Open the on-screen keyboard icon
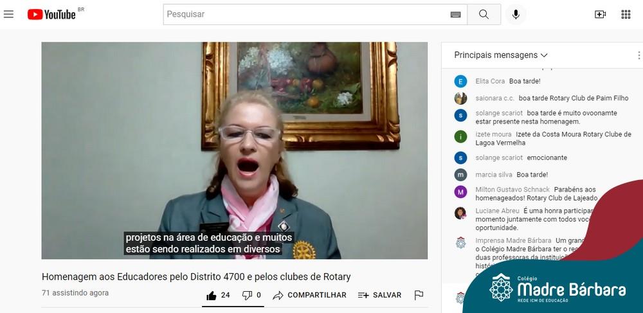The height and width of the screenshot is (313, 643). click(x=456, y=15)
